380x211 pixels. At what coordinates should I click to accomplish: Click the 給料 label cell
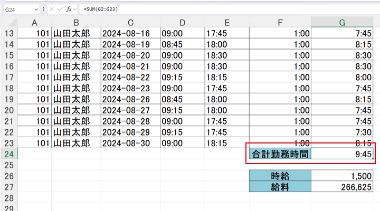279,187
